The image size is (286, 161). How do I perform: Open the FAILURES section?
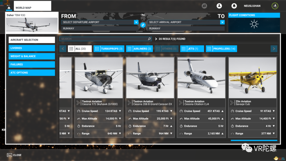coord(32,64)
